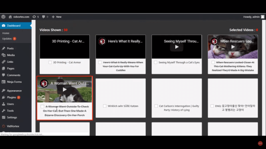Screen dimensions: 266x149
Task: Open the New content menu
Action: click(57, 17)
